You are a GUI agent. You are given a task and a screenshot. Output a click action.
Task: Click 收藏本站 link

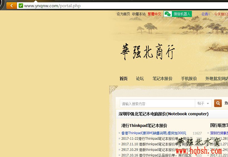[x=139, y=14]
